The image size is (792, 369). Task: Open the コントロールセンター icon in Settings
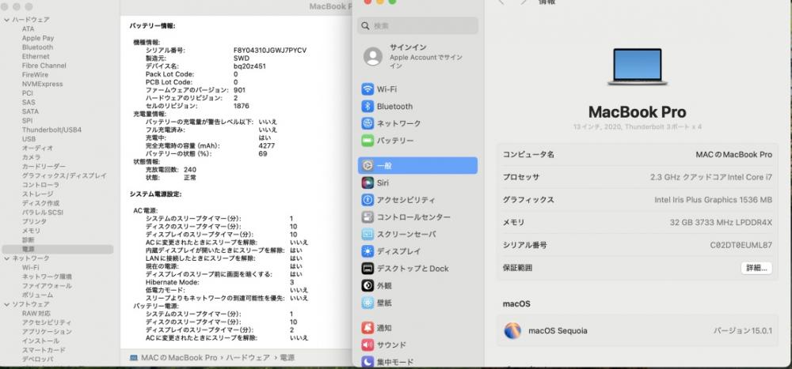367,217
